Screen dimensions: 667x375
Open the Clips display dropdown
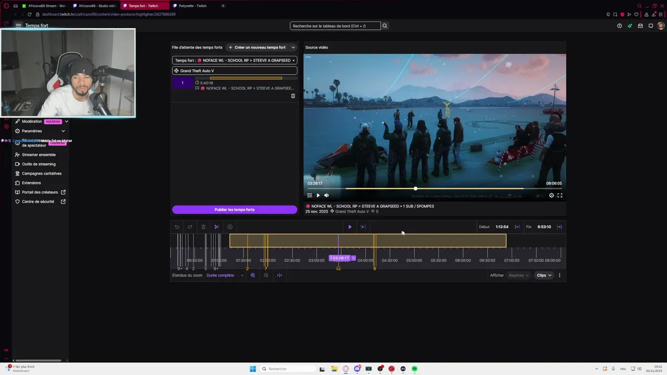544,275
